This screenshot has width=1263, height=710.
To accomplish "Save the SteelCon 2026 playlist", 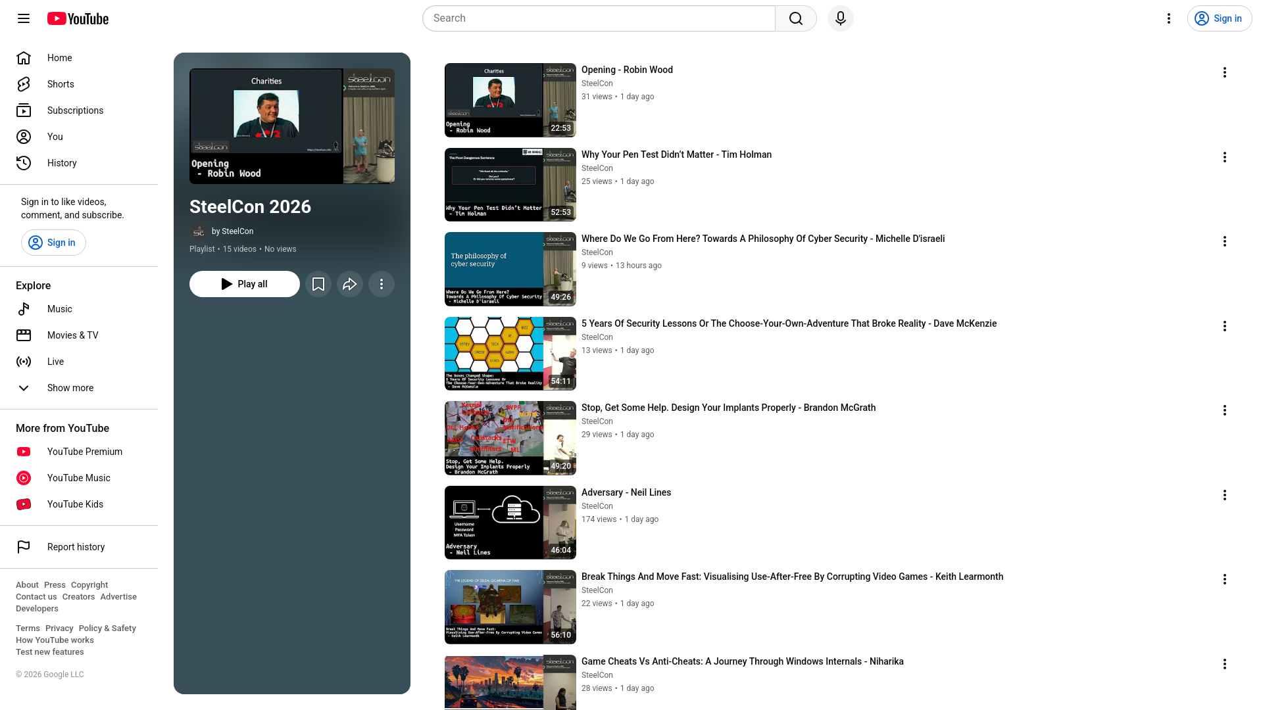I will coord(318,284).
